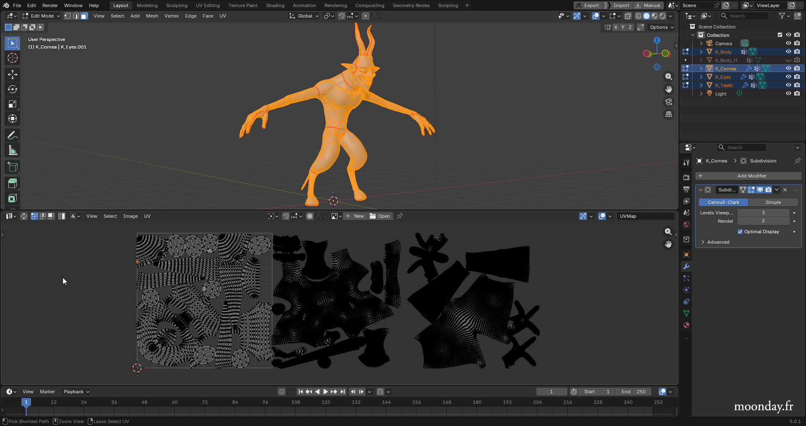Expand the Camera tree item
Image resolution: width=806 pixels, height=426 pixels.
[x=701, y=43]
